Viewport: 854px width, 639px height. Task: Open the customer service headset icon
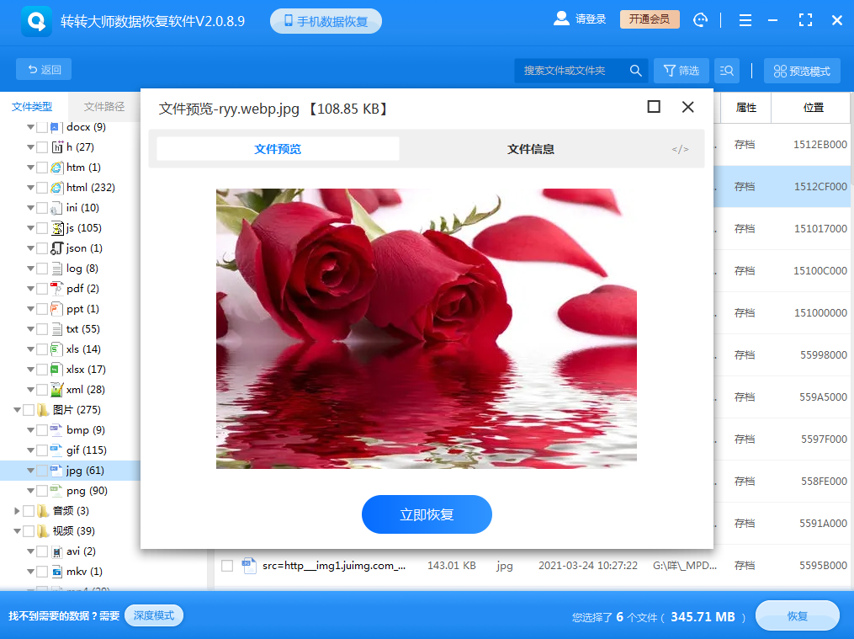(700, 20)
